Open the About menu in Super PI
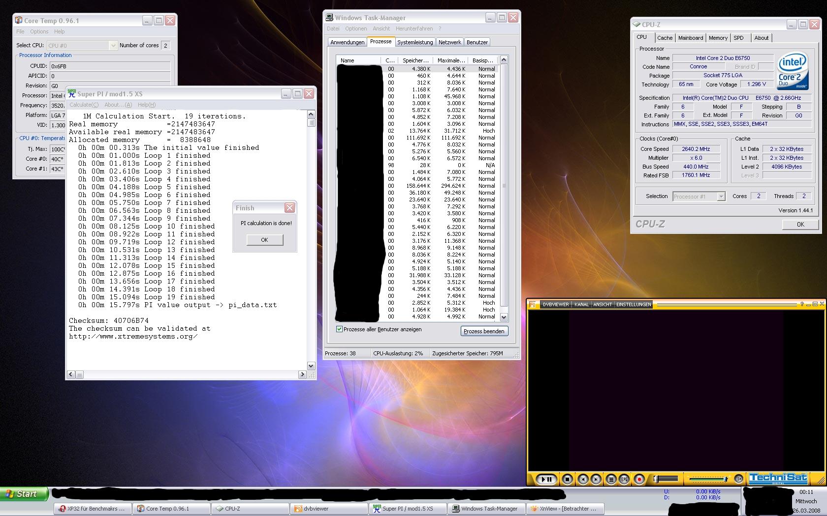This screenshot has width=827, height=516. pos(118,105)
